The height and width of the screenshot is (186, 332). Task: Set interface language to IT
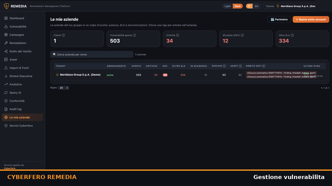coord(249,6)
